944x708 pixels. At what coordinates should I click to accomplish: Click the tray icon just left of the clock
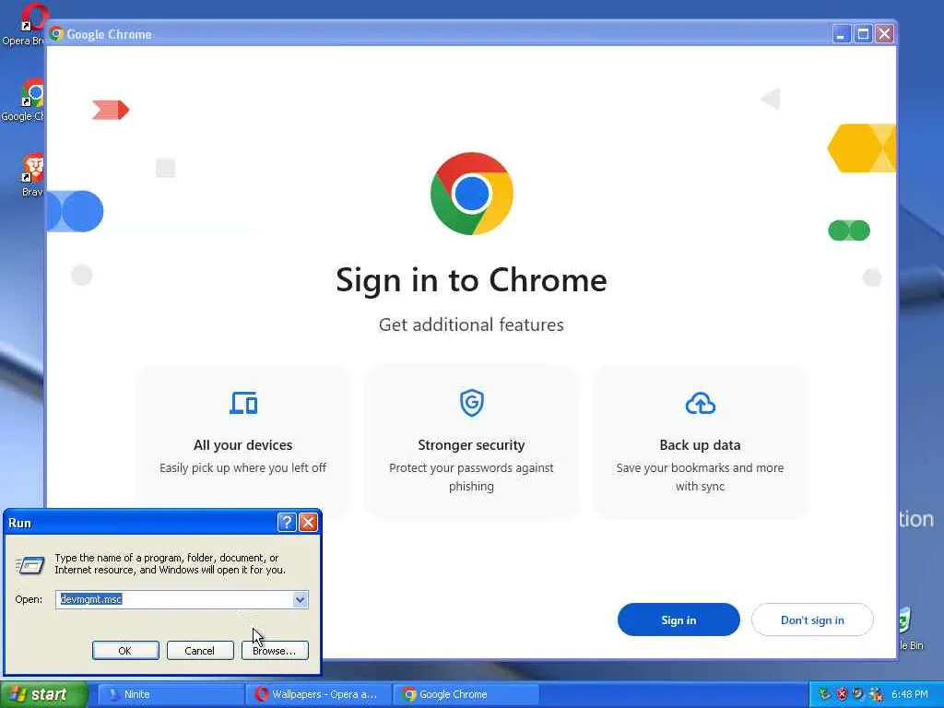point(876,694)
